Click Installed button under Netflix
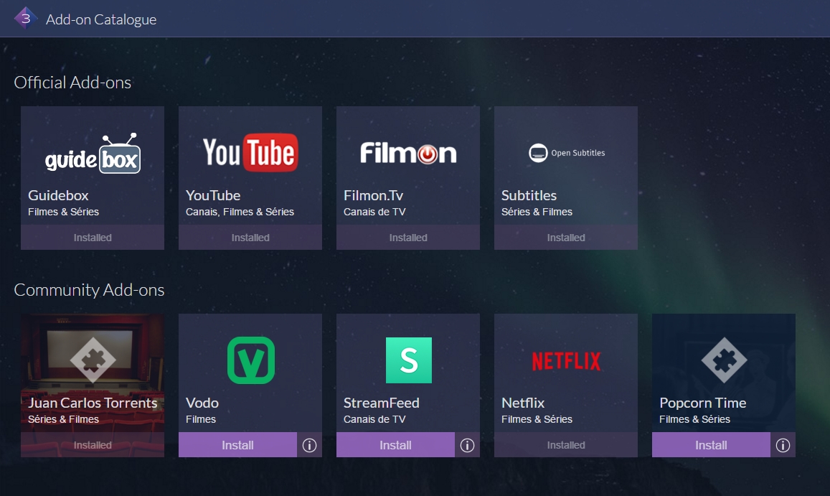Screen dimensions: 830x496 (566, 445)
